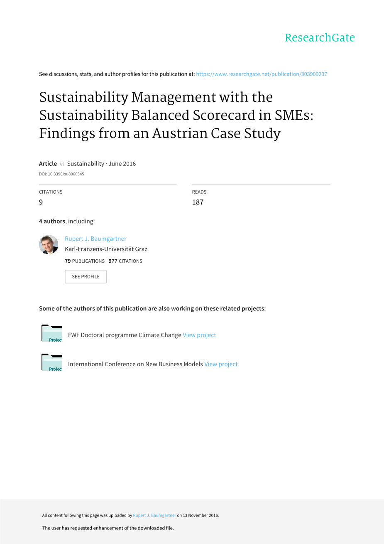Click the DOI text below the journal
The width and height of the screenshot is (384, 544).
[x=61, y=174]
